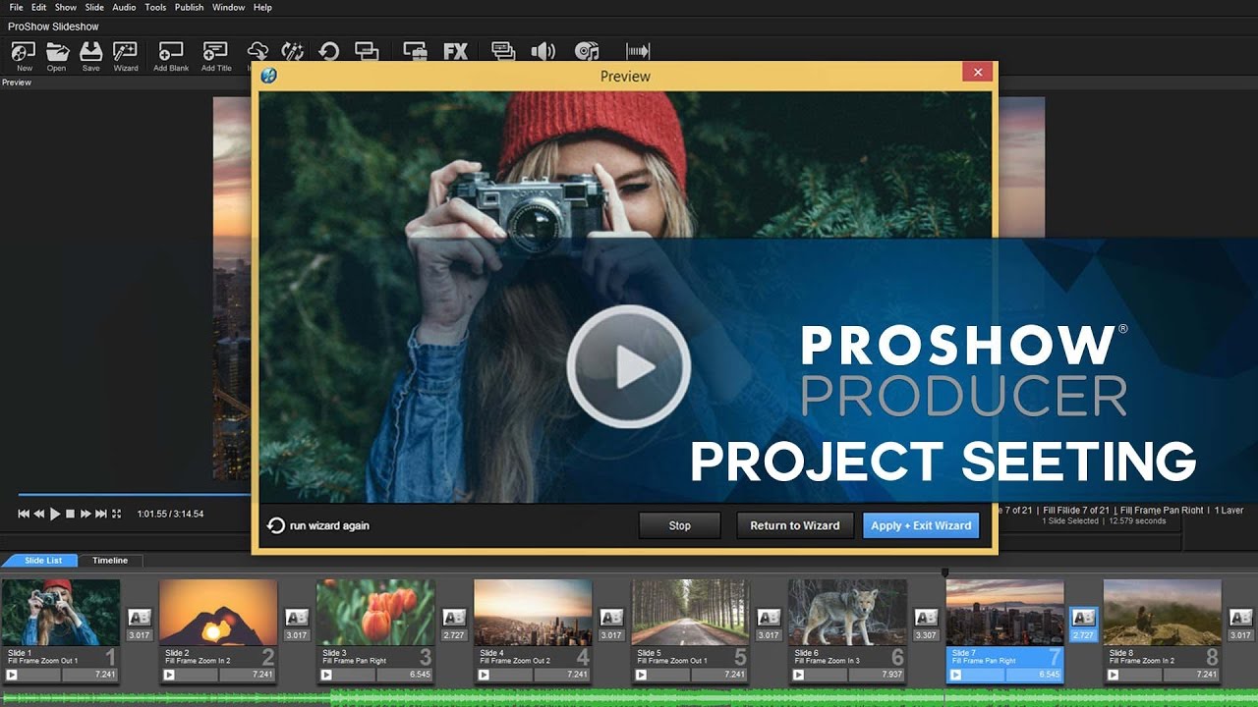The image size is (1258, 707).
Task: Click the square stop playback button
Action: point(70,514)
